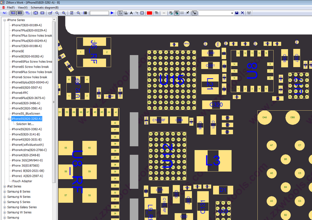Expand the Samsung Galaxy Series node
The height and width of the screenshot is (220, 312).
(4, 208)
